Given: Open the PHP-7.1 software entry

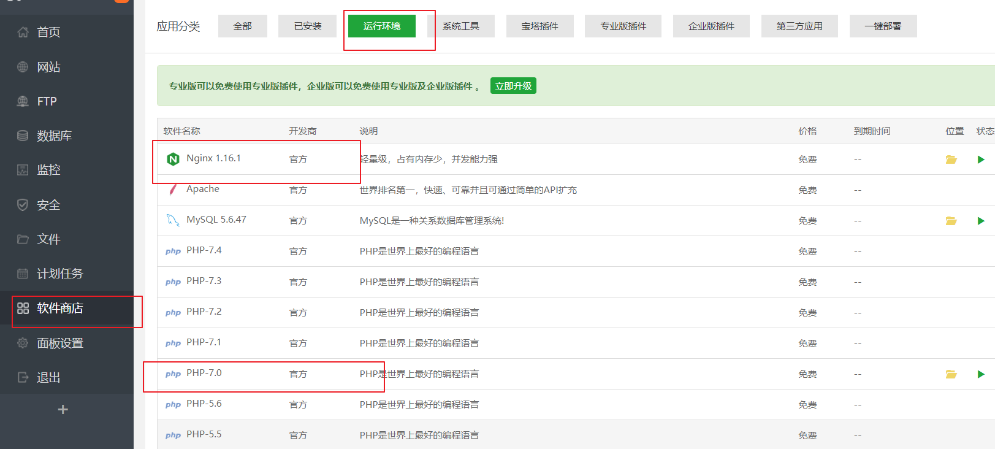Looking at the screenshot, I should coord(204,342).
